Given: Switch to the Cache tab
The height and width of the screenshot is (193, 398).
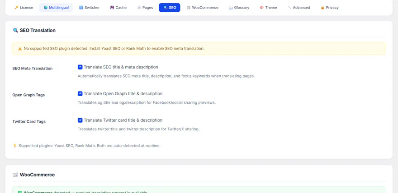Looking at the screenshot, I should [118, 8].
